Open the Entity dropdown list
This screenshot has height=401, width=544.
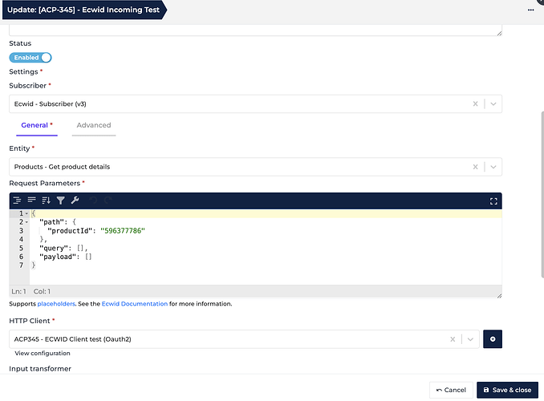pos(493,167)
